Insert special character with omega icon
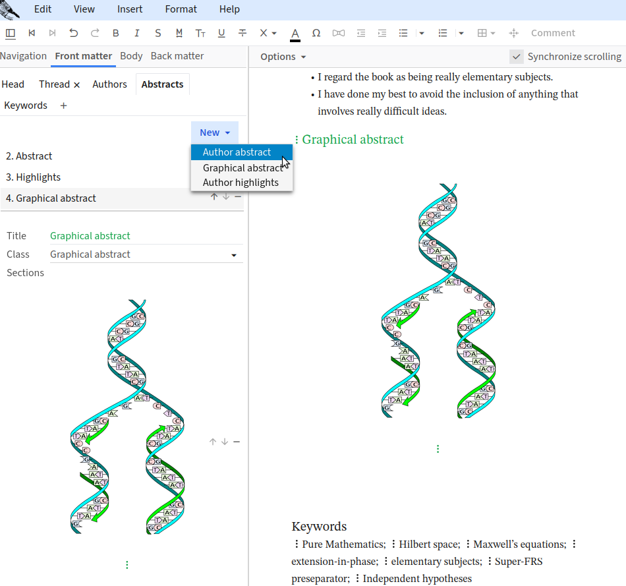The height and width of the screenshot is (586, 626). click(x=316, y=33)
